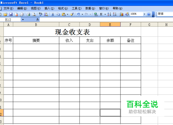173x125 pixels.
Task: Click the 现金收支表 title cell
Action: 72,32
